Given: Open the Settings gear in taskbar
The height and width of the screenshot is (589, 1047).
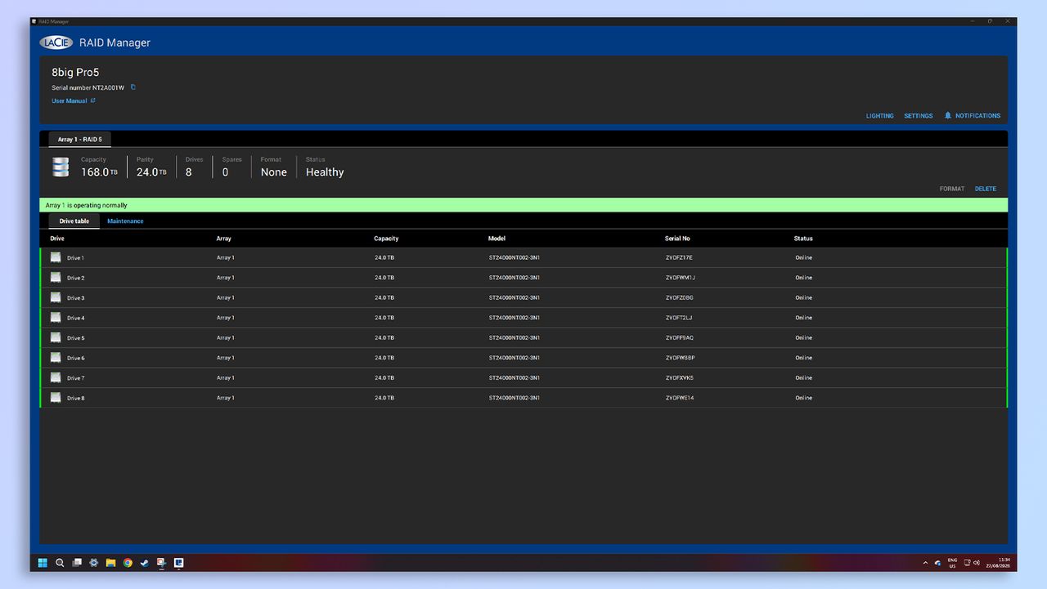Looking at the screenshot, I should pyautogui.click(x=94, y=563).
